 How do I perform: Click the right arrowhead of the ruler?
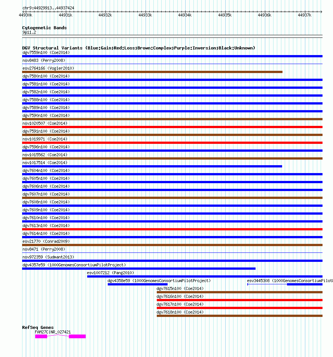[x=321, y=12]
